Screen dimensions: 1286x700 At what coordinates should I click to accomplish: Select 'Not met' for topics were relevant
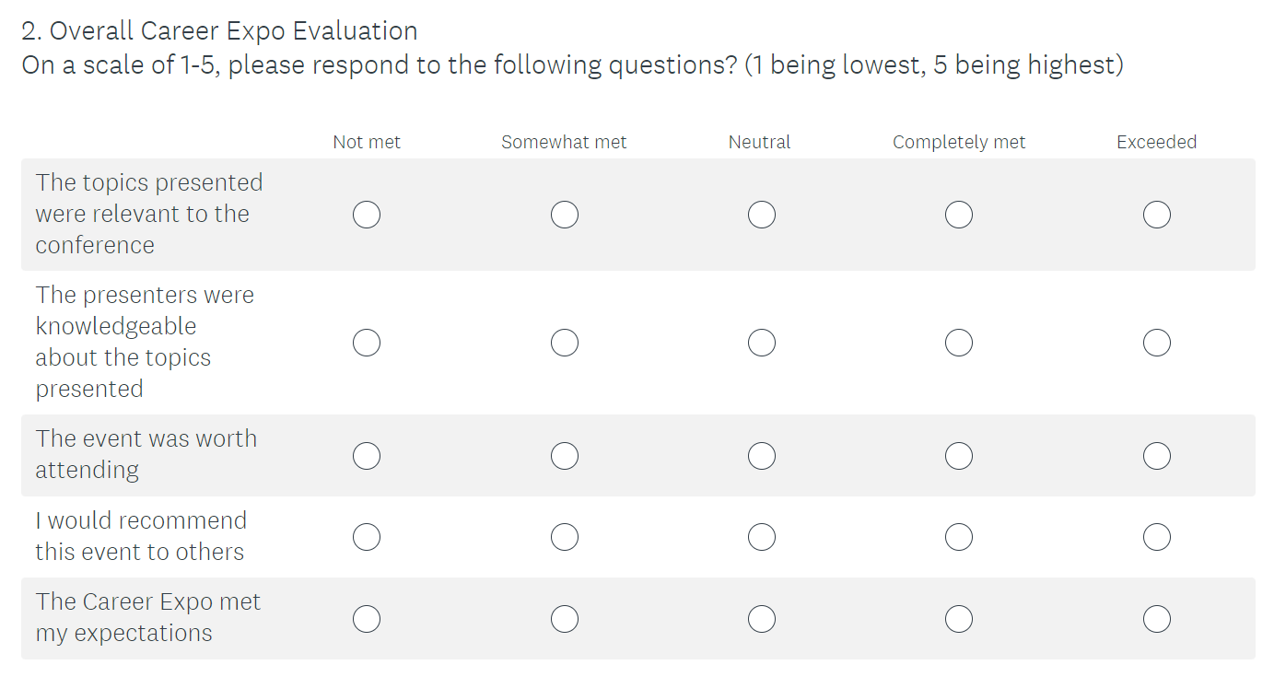(x=367, y=216)
